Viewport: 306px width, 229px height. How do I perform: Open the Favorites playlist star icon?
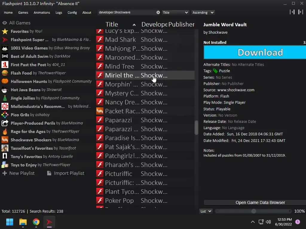click(5, 31)
